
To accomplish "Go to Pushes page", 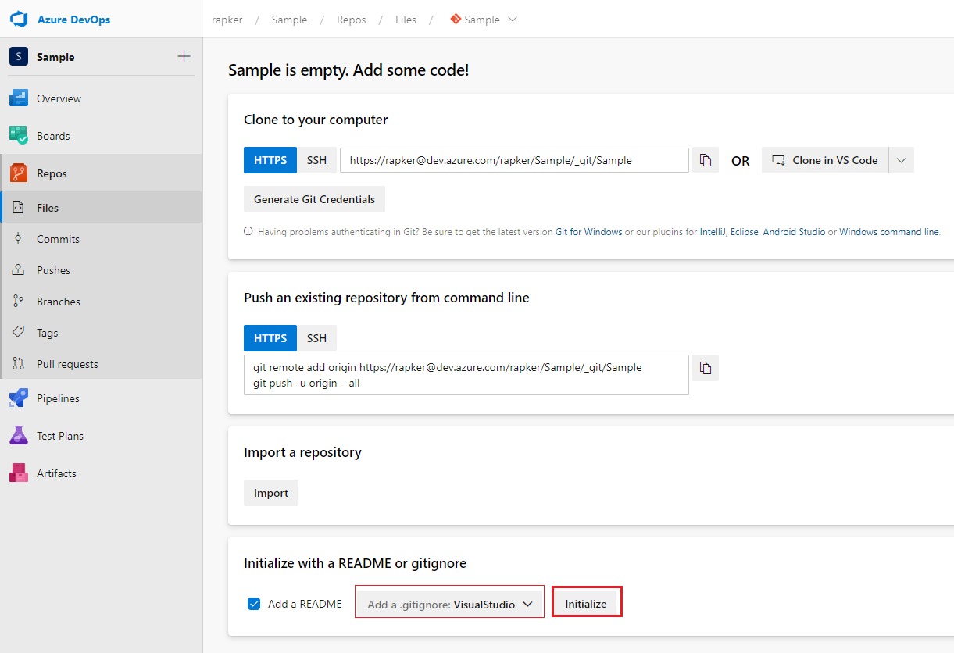I will (x=102, y=270).
